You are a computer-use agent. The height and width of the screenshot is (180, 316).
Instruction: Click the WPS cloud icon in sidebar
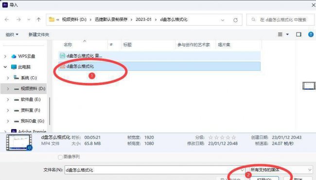[14, 56]
